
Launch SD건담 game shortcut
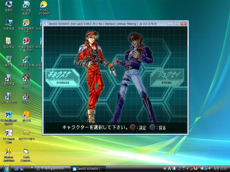pyautogui.click(x=26, y=98)
